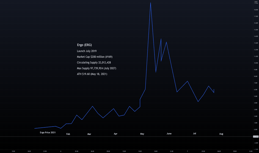Click the 2.000 price axis label
The image size is (259, 153).
point(256,116)
